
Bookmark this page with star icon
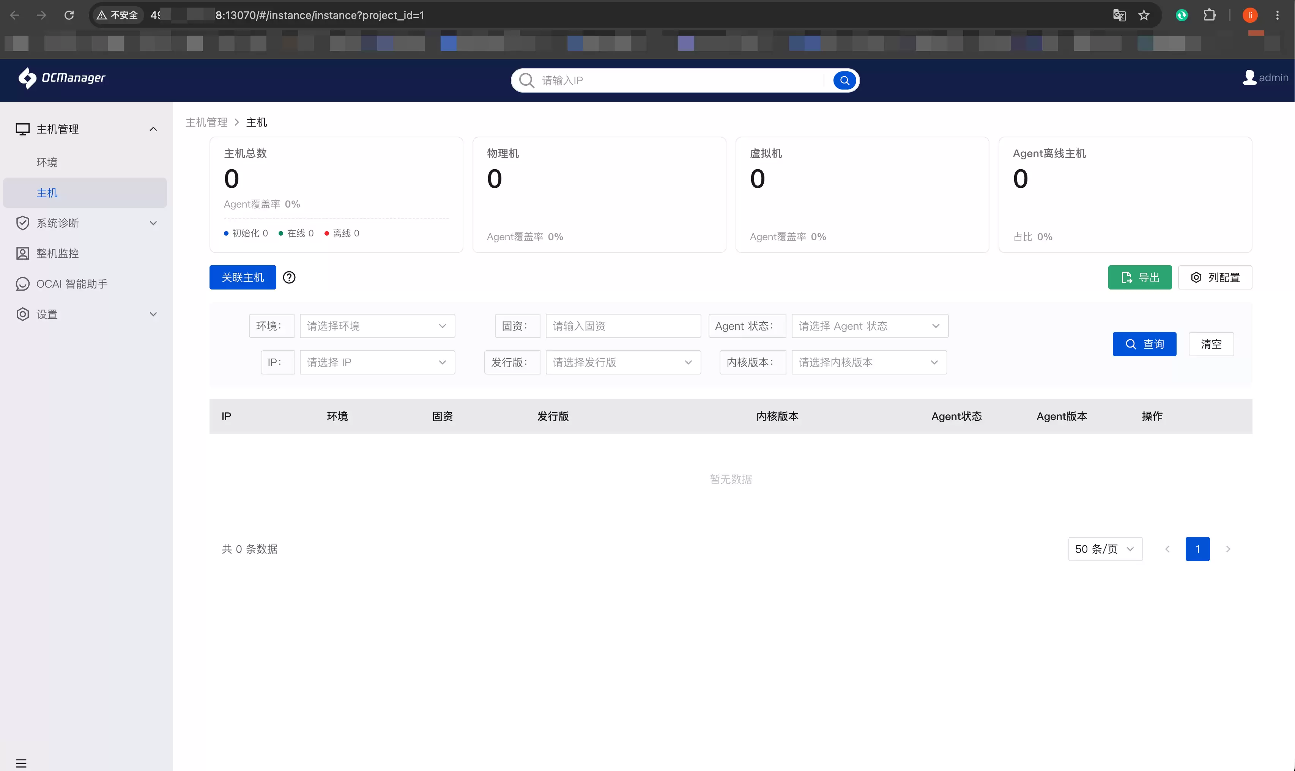tap(1144, 15)
